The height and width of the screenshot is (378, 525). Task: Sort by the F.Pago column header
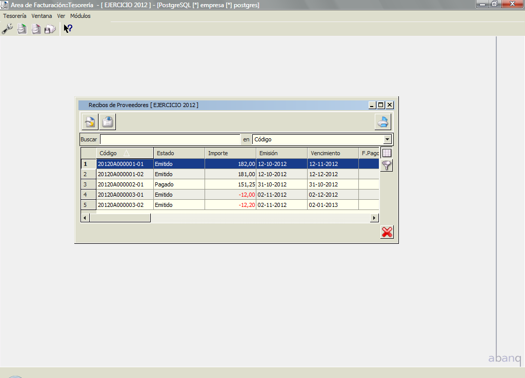pos(369,153)
